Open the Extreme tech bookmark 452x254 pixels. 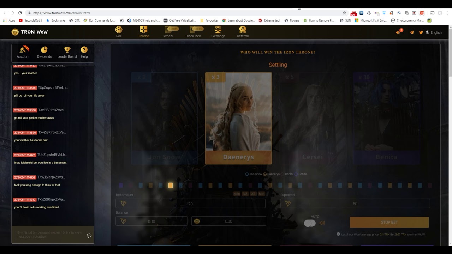[x=269, y=20]
